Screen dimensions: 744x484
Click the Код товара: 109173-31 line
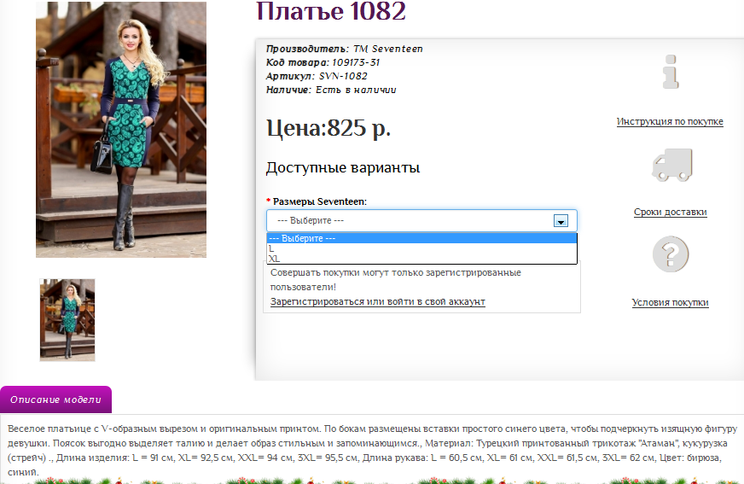pos(323,62)
